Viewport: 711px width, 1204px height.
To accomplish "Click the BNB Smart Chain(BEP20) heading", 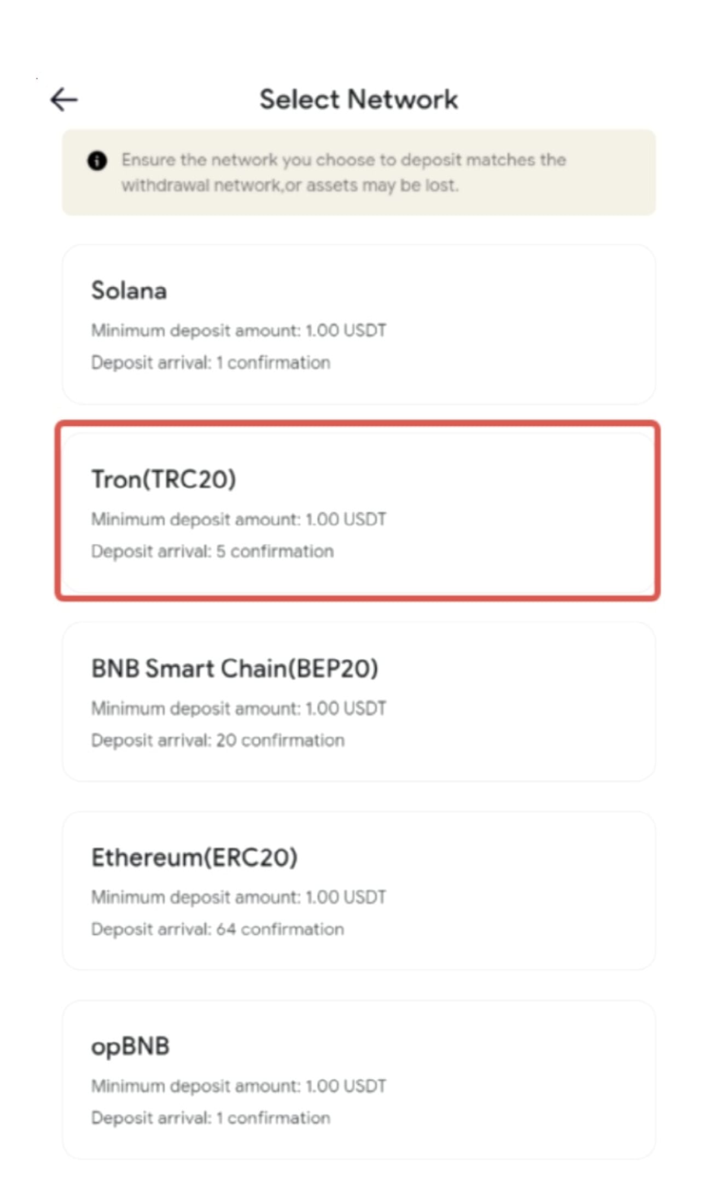I will [235, 668].
